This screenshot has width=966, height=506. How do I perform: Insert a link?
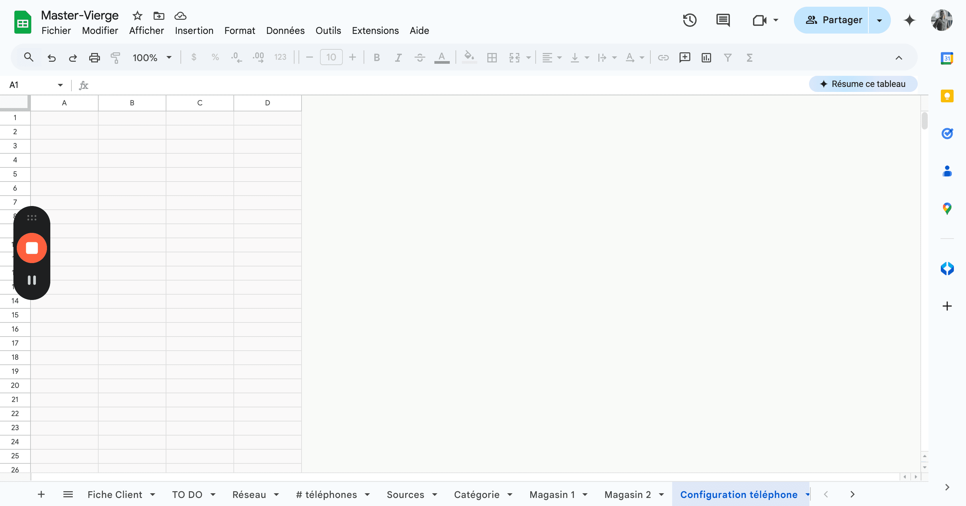tap(663, 57)
